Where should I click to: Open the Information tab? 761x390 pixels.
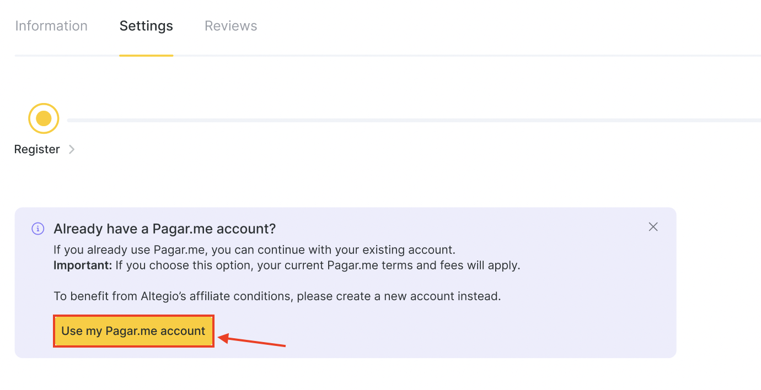tap(51, 26)
